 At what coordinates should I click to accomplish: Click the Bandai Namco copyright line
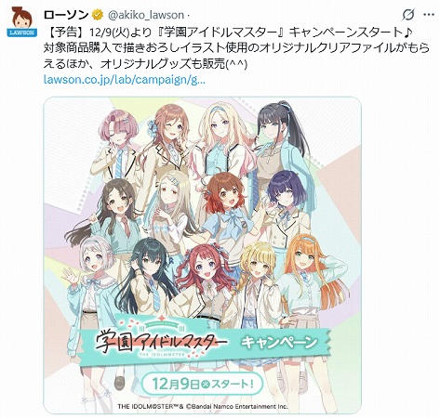pos(202,406)
